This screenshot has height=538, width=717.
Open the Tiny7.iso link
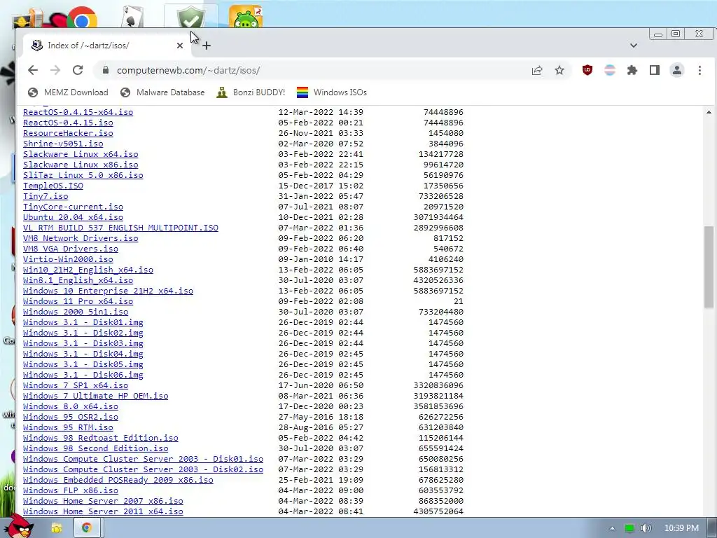pyautogui.click(x=46, y=196)
